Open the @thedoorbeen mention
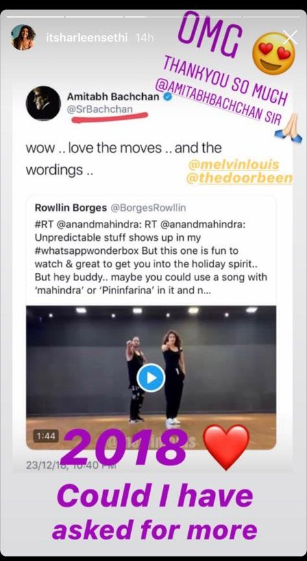307x561 pixels. [239, 178]
